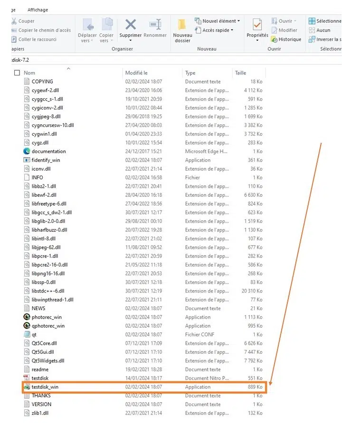The width and height of the screenshot is (342, 423).
Task: Select file name cygz.dll
Action: tap(40, 143)
